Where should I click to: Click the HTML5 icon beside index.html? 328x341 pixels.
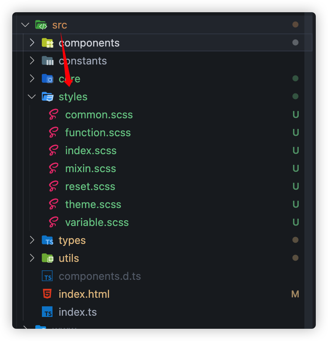pyautogui.click(x=47, y=294)
